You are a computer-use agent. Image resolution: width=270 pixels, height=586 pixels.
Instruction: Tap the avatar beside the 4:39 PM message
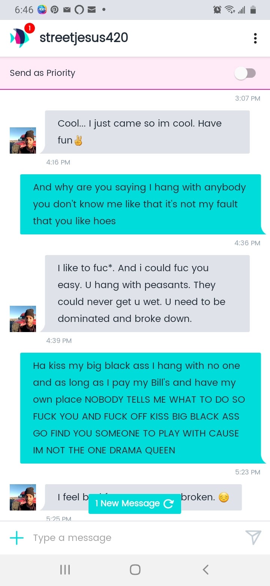23,319
